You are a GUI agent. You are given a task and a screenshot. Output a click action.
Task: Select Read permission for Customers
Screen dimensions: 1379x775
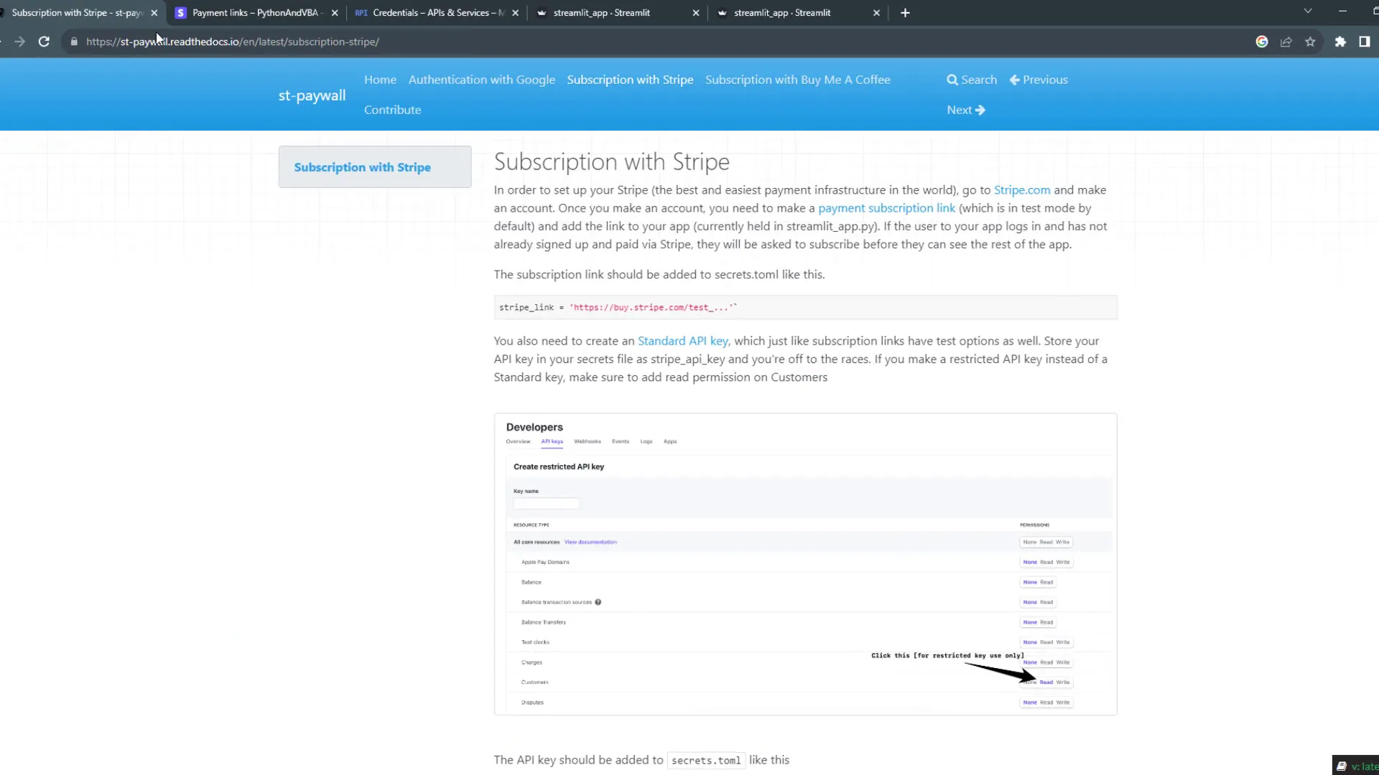(1047, 682)
